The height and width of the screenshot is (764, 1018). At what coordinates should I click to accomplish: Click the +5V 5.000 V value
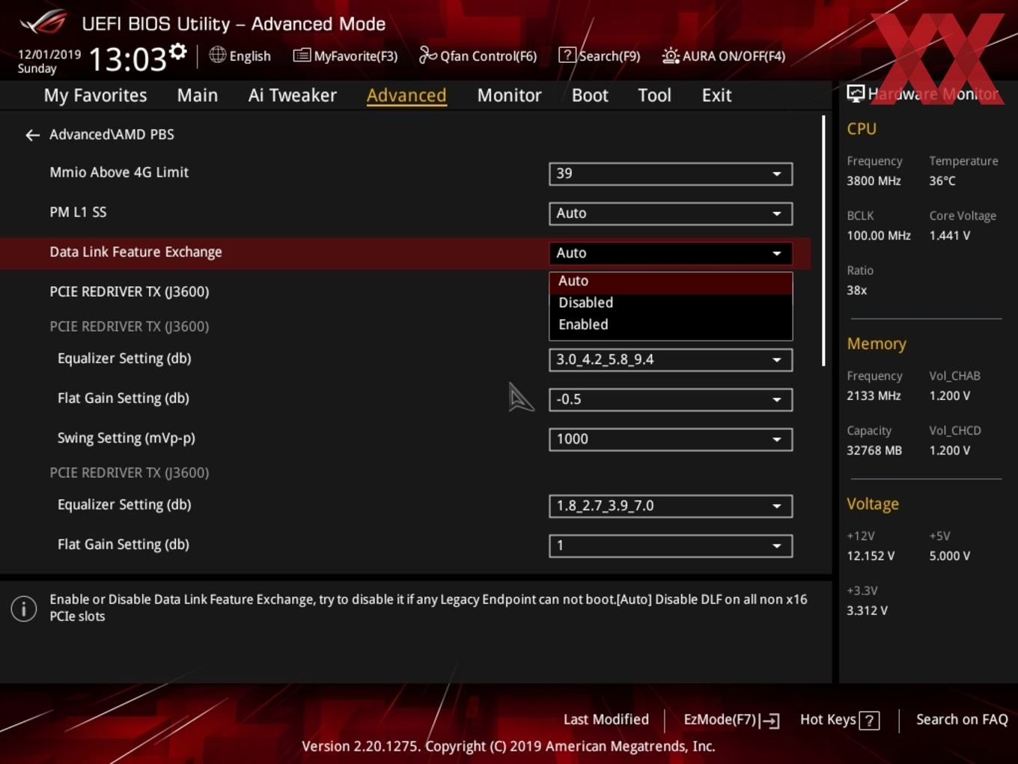point(949,557)
